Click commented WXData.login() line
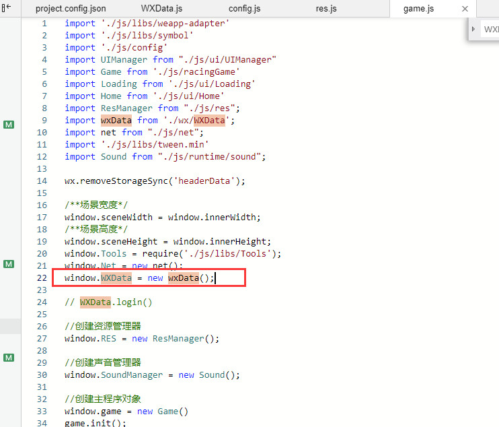 (108, 302)
